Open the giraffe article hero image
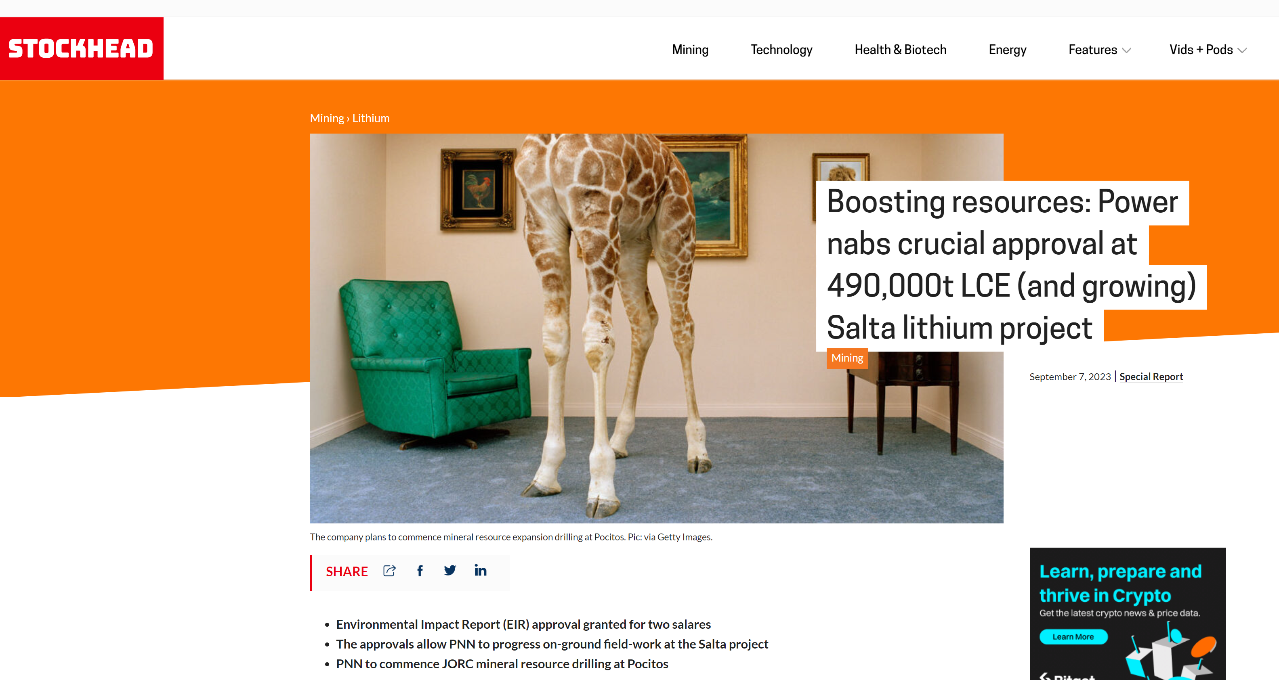This screenshot has height=680, width=1279. coord(656,328)
